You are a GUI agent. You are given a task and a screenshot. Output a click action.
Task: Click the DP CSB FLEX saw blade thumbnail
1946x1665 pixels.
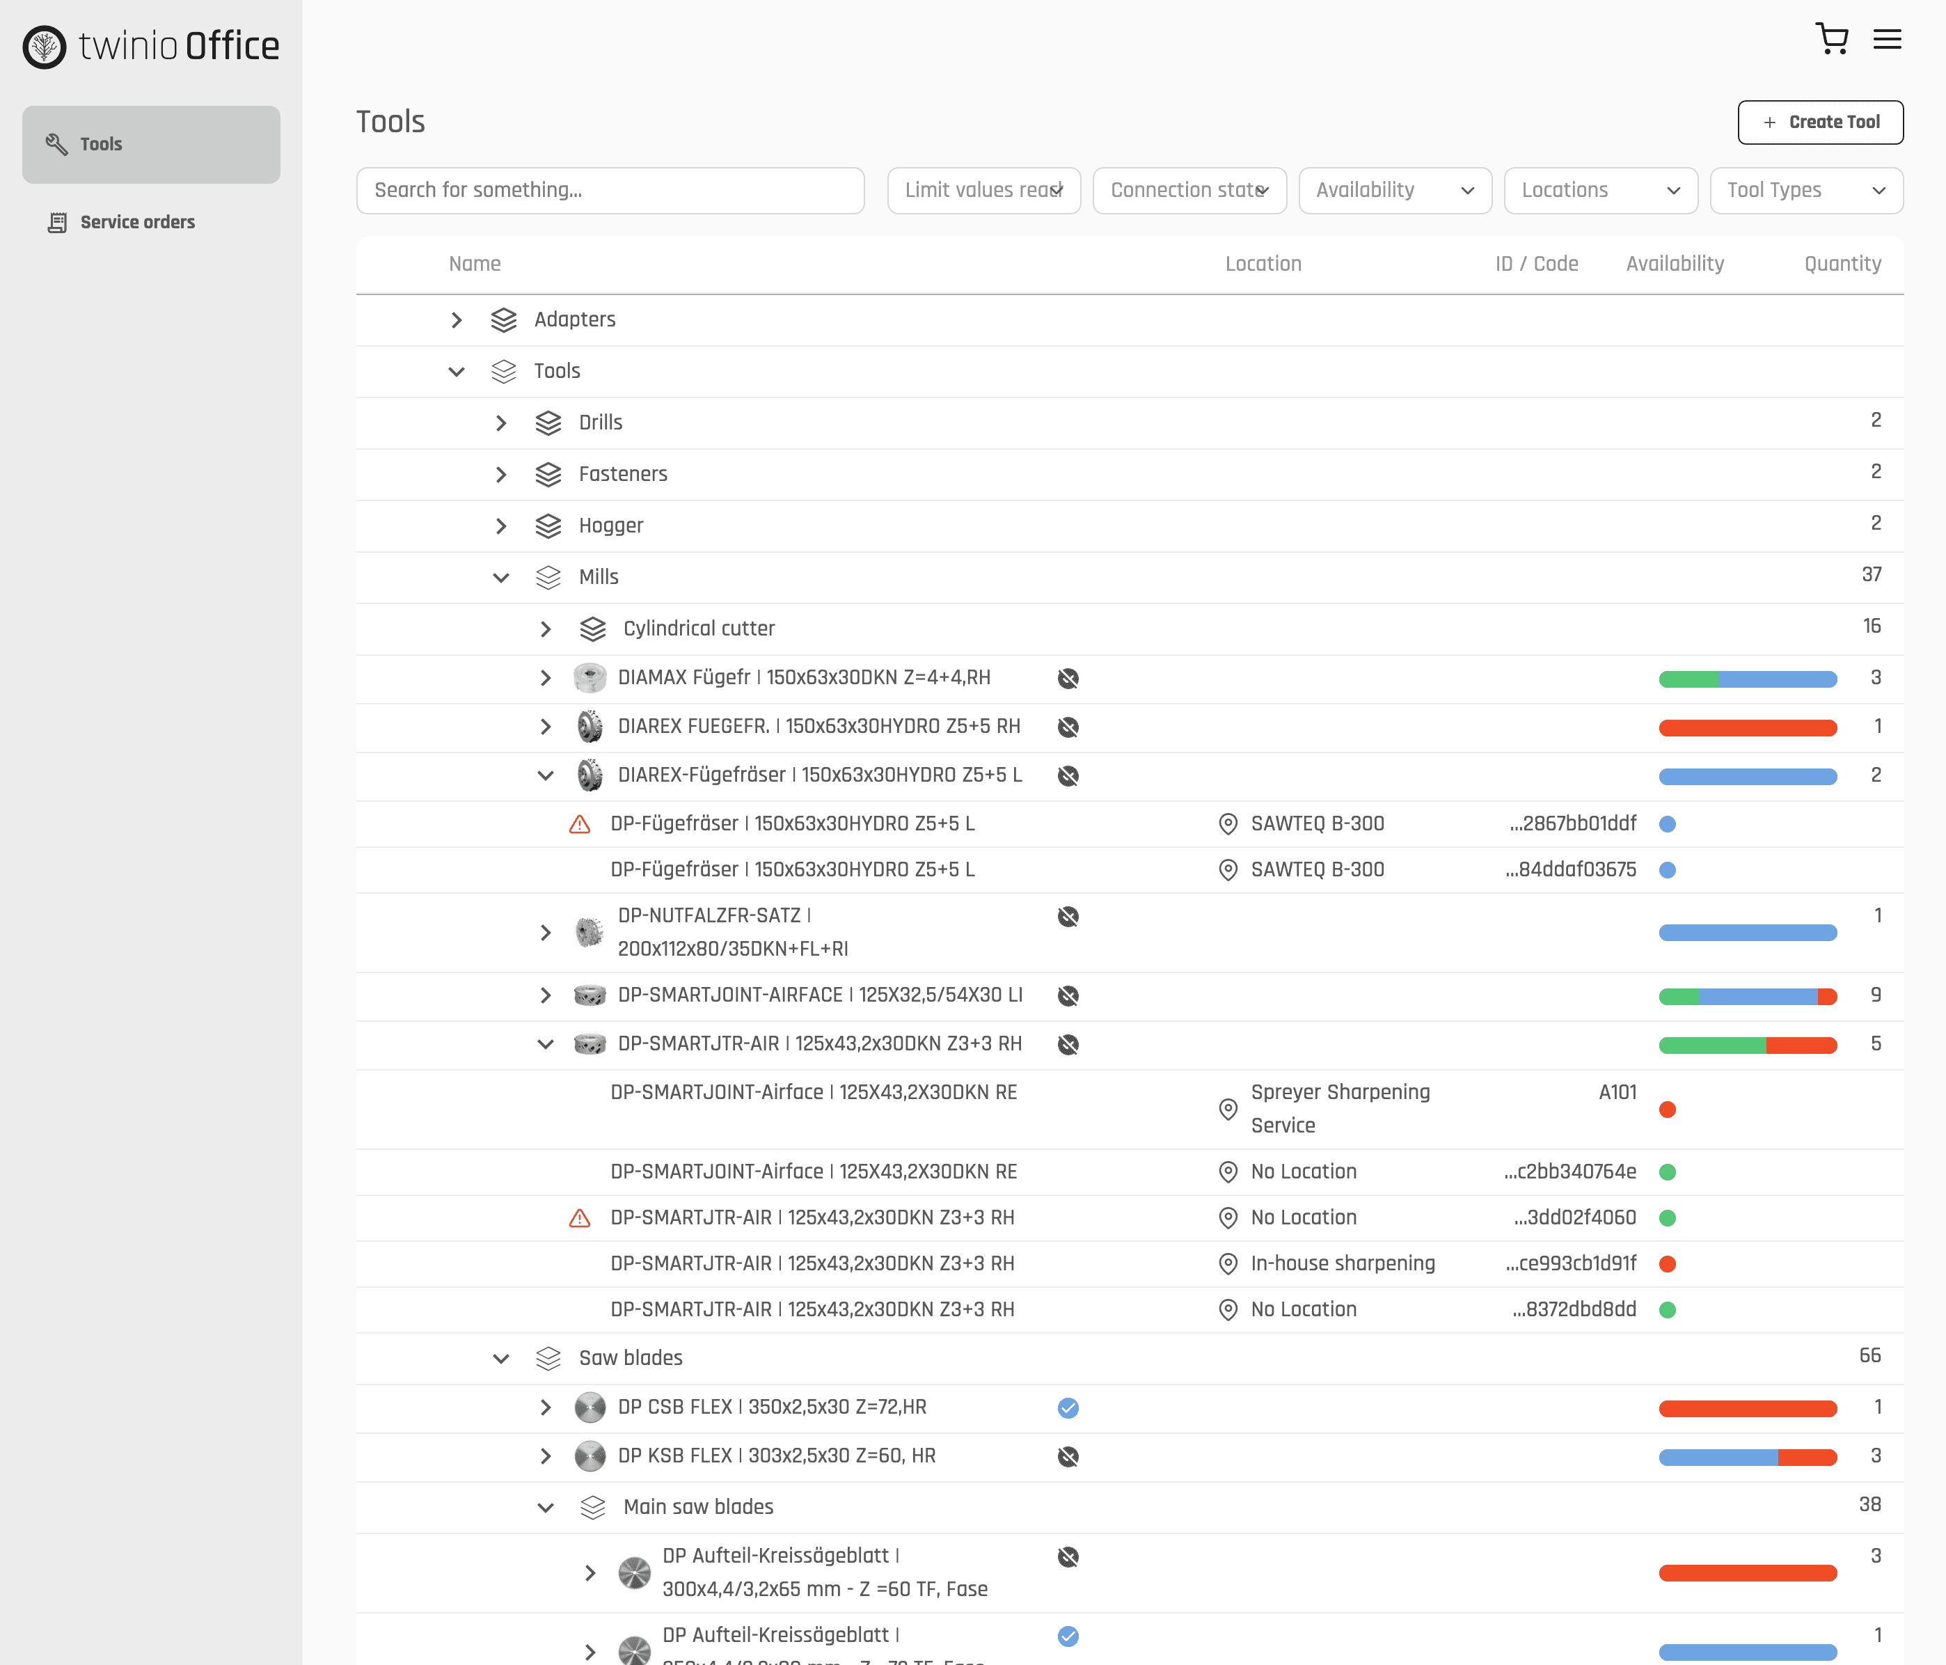coord(590,1407)
